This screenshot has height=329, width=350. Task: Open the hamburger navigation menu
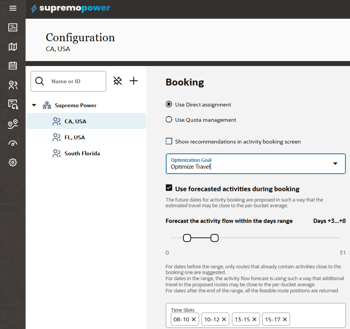pyautogui.click(x=13, y=8)
